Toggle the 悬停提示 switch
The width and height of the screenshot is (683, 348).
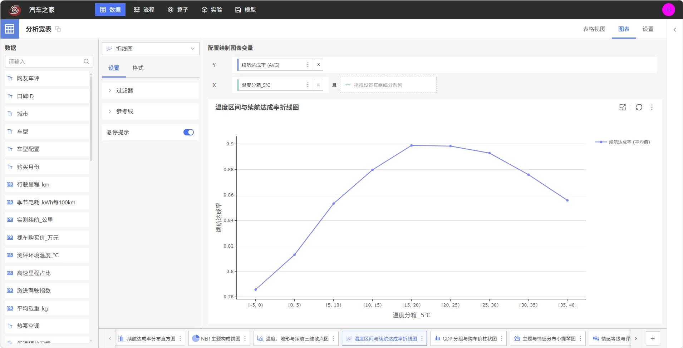[188, 132]
